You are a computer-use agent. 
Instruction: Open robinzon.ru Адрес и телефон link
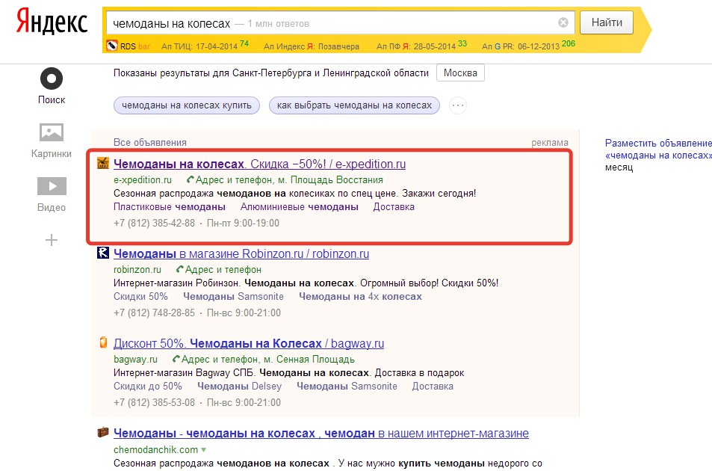point(223,270)
